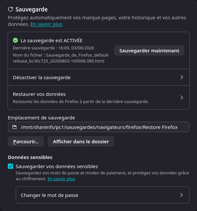Open the 'En savoir plus' link about encryption

tap(61, 179)
